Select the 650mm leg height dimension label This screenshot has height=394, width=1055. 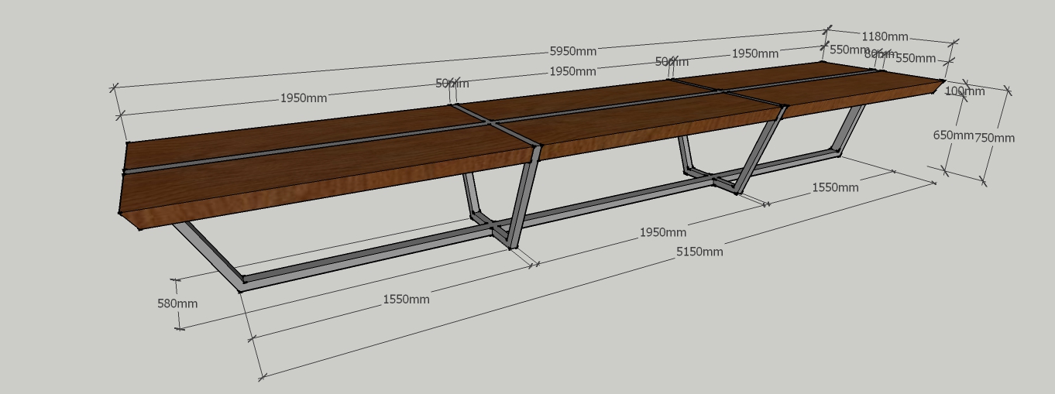952,135
